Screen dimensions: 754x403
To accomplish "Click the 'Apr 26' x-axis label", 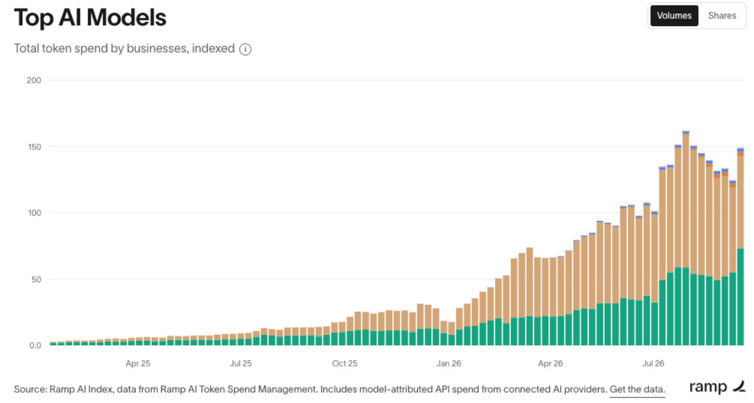I will coord(551,363).
